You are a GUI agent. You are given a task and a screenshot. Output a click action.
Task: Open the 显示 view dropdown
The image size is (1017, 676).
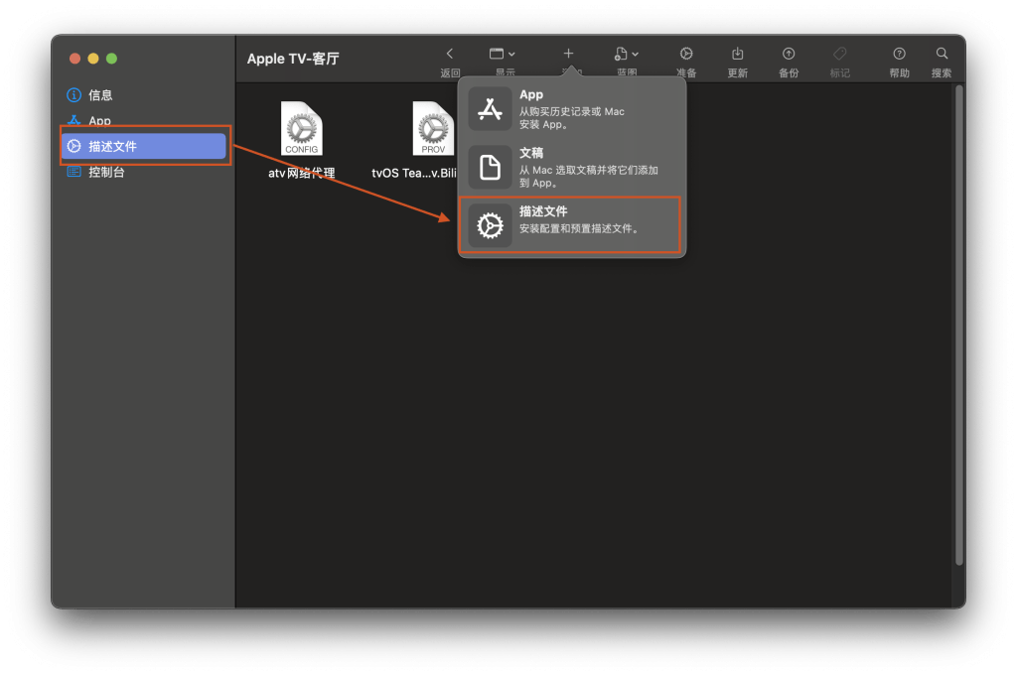502,54
